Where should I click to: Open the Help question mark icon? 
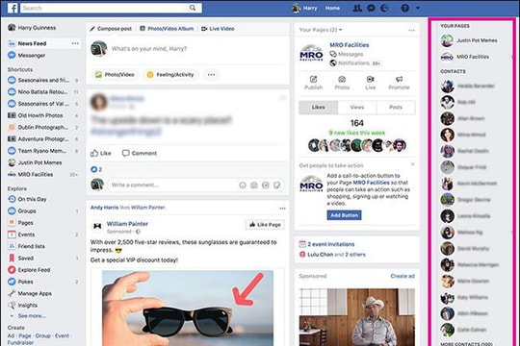pos(404,8)
